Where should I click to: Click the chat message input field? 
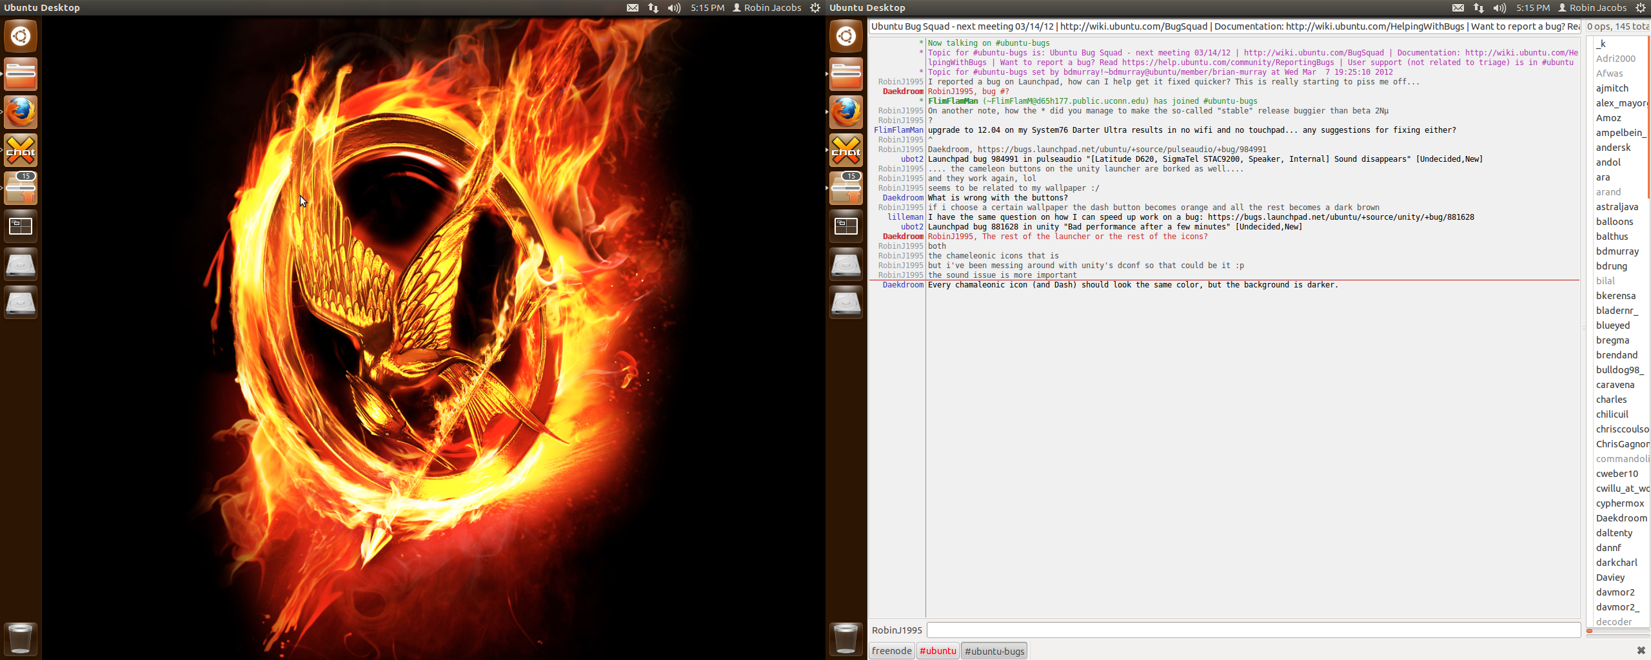[1252, 630]
